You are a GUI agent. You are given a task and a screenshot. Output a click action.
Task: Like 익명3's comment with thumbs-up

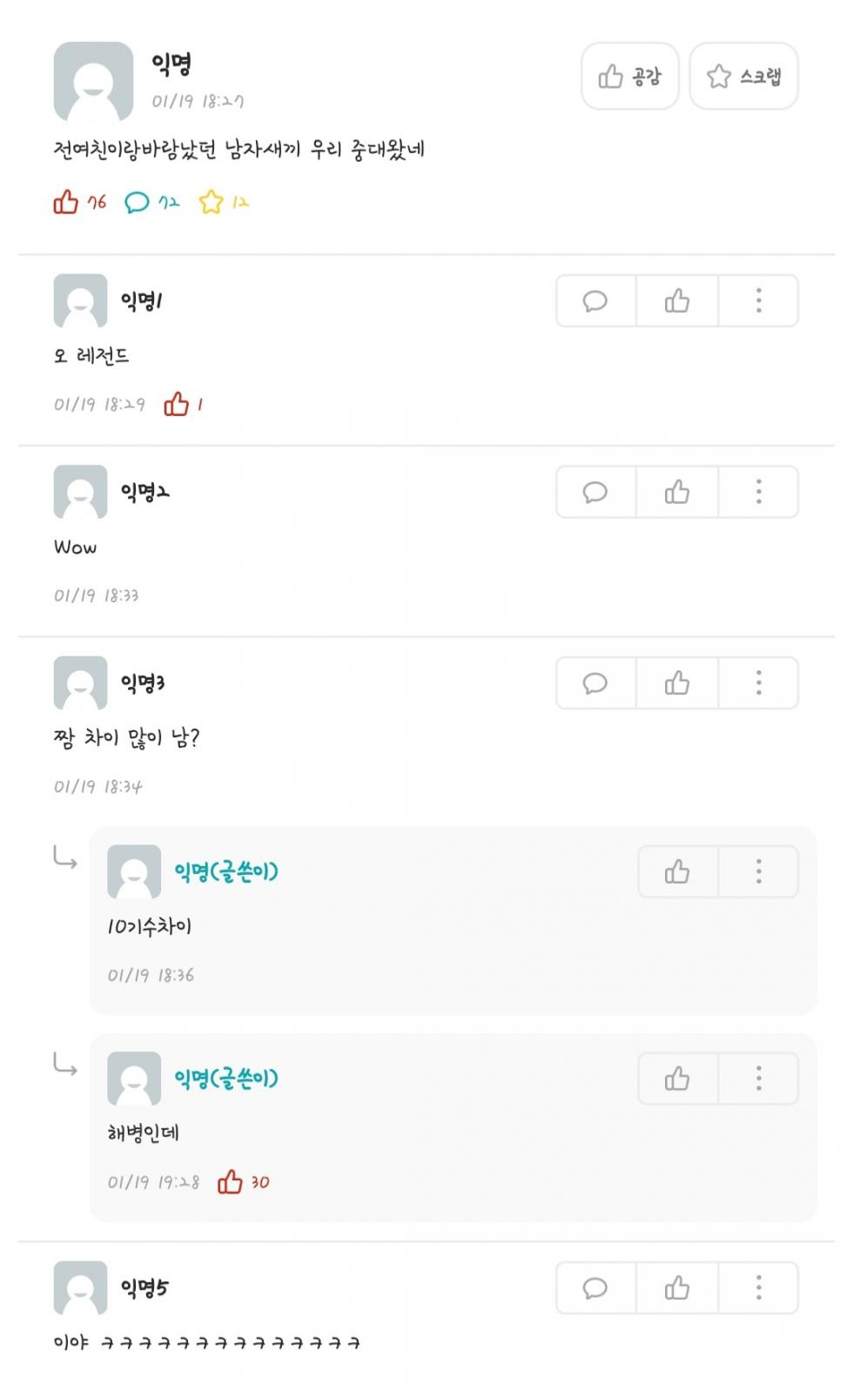(x=677, y=683)
